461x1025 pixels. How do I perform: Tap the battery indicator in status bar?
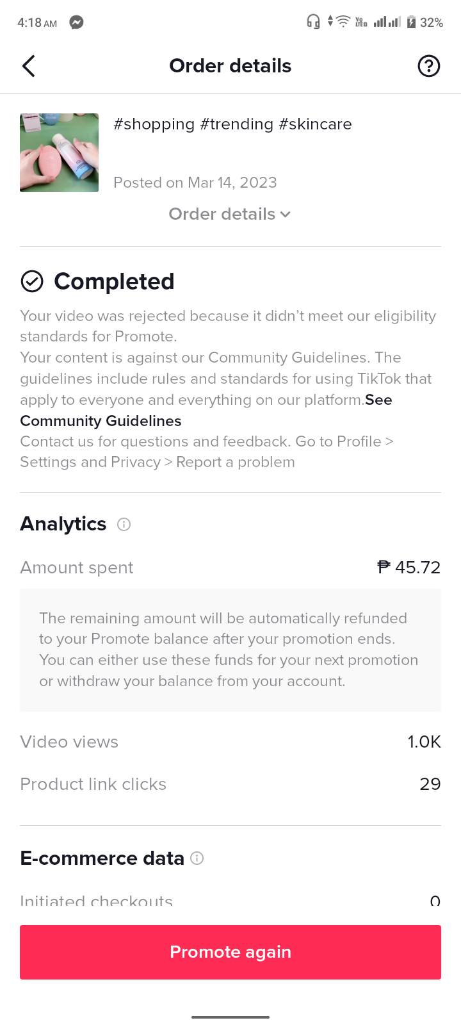pyautogui.click(x=412, y=22)
